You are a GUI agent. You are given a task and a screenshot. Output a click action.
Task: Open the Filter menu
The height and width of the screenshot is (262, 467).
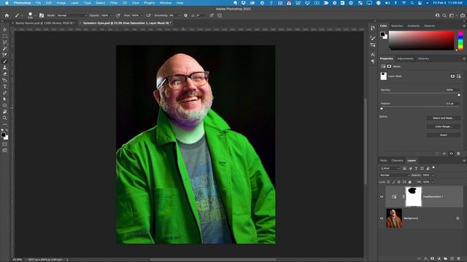pos(114,3)
